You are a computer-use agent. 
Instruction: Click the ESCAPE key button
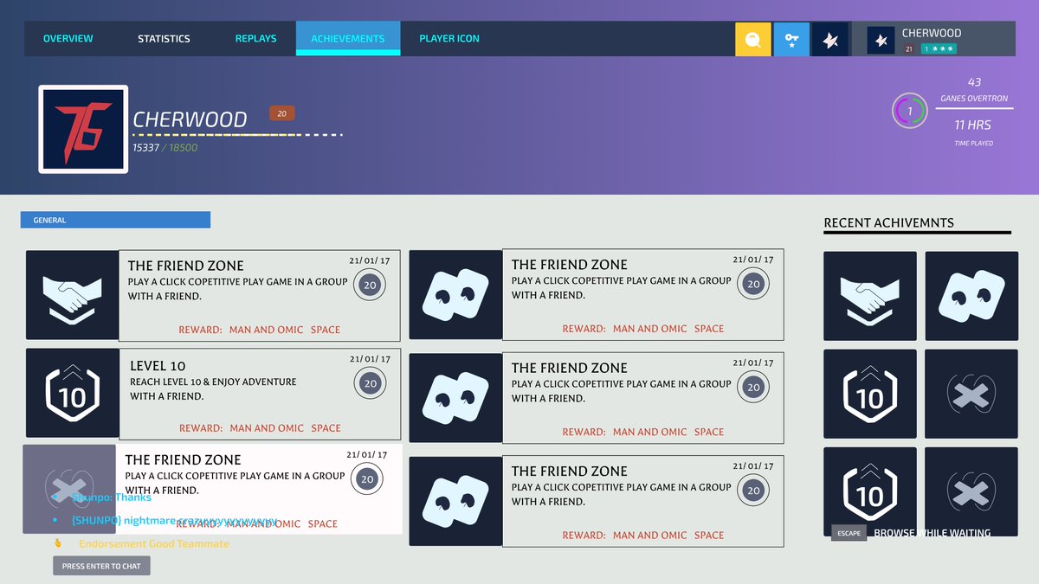pos(849,533)
